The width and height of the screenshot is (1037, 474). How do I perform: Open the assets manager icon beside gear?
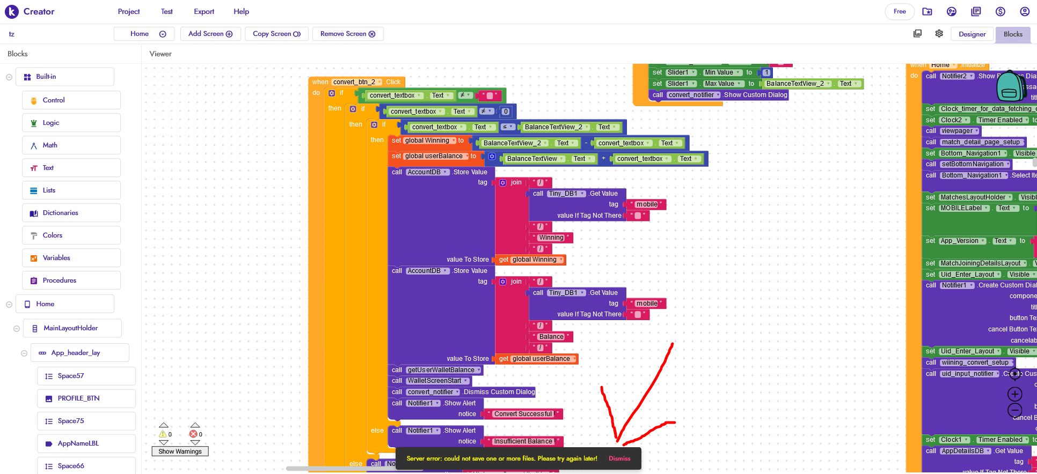click(x=917, y=34)
